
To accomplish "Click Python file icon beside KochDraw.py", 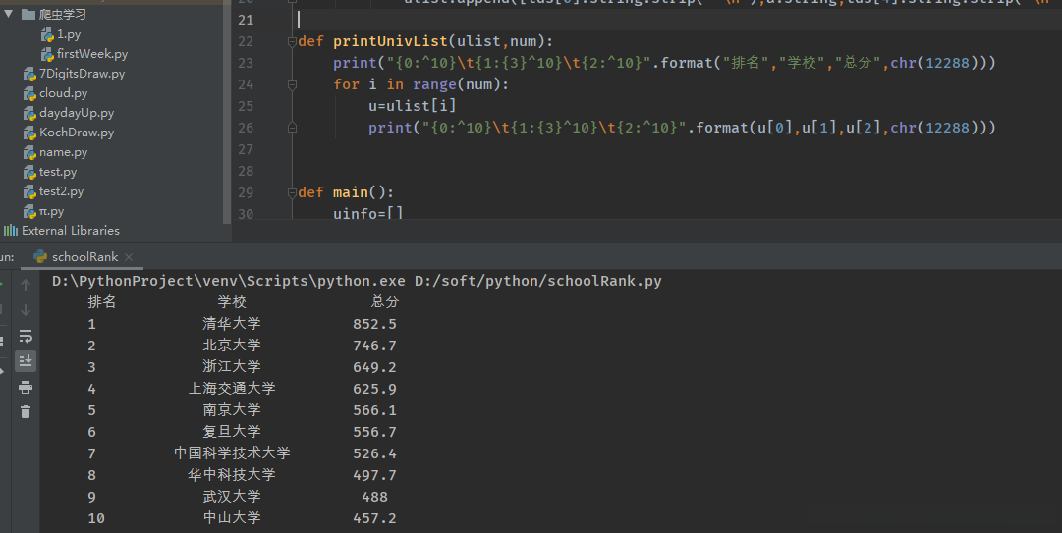I will pyautogui.click(x=29, y=133).
